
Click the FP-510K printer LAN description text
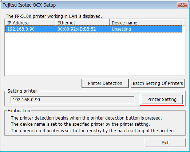pyautogui.click(x=54, y=16)
